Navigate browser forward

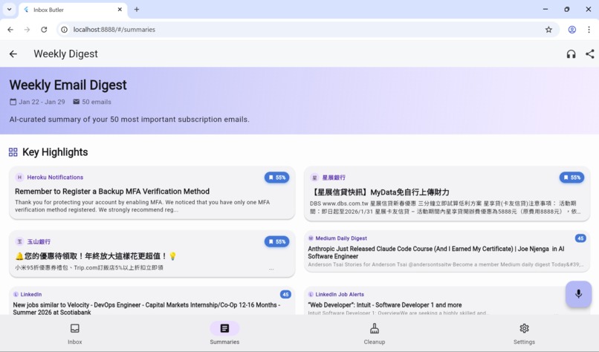(27, 30)
